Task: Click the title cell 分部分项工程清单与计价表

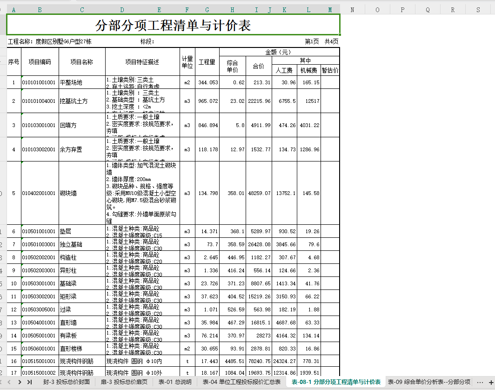Action: point(174,25)
